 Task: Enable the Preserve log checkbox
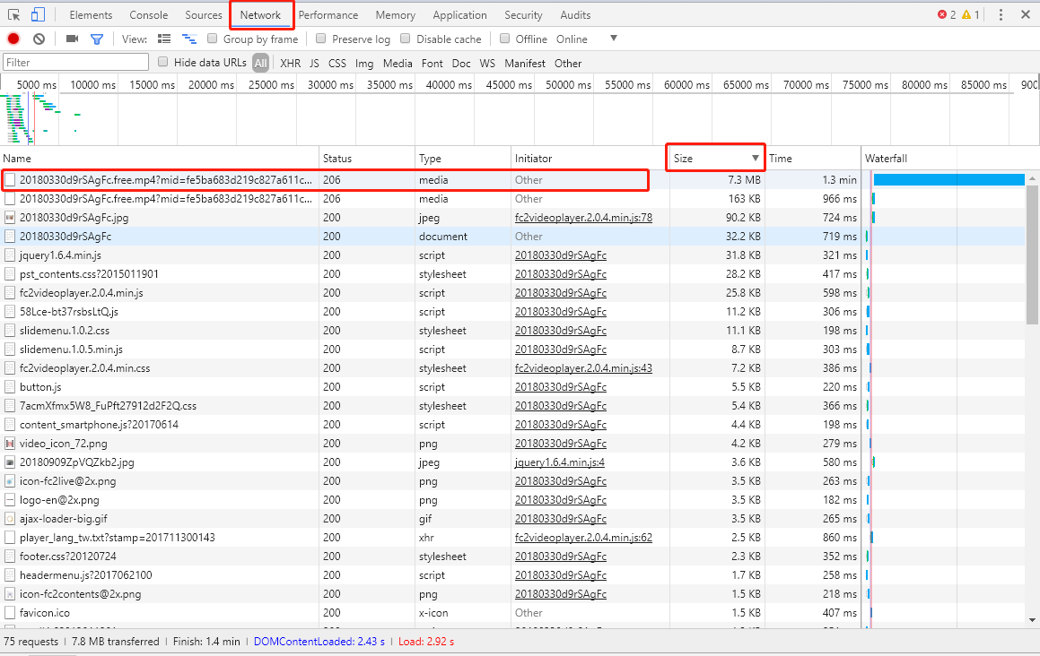[321, 39]
